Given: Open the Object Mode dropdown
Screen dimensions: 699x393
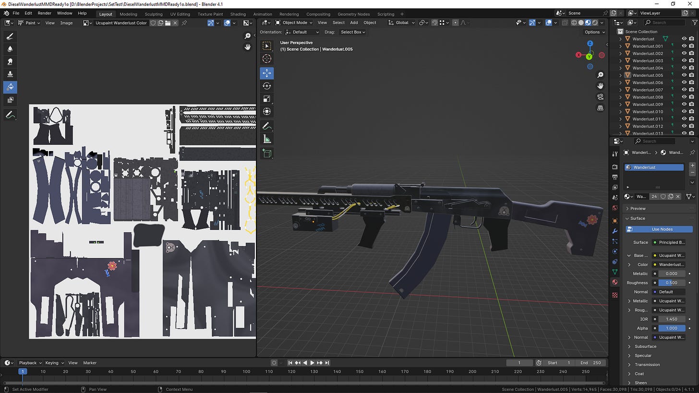Looking at the screenshot, I should click(x=293, y=23).
